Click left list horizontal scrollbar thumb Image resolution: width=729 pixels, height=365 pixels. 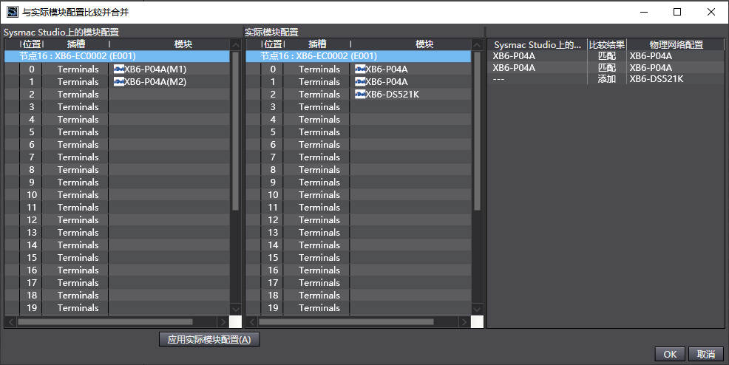point(105,321)
